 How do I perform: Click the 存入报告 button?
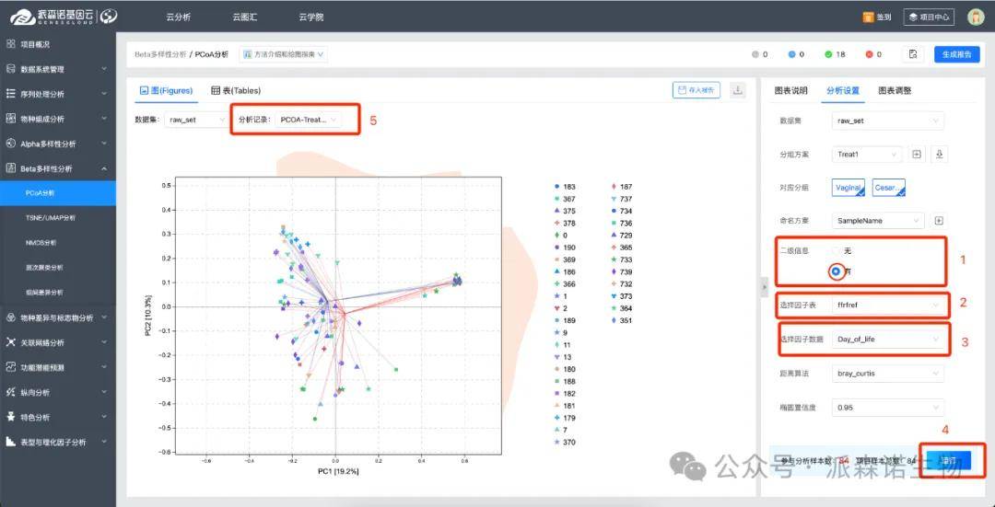tap(696, 90)
